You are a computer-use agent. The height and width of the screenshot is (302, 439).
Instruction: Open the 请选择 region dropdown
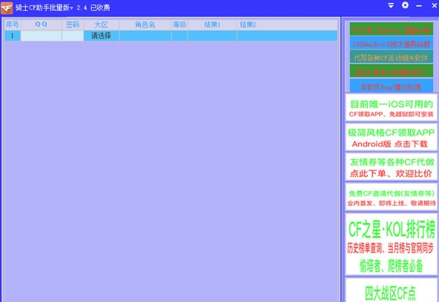click(101, 36)
